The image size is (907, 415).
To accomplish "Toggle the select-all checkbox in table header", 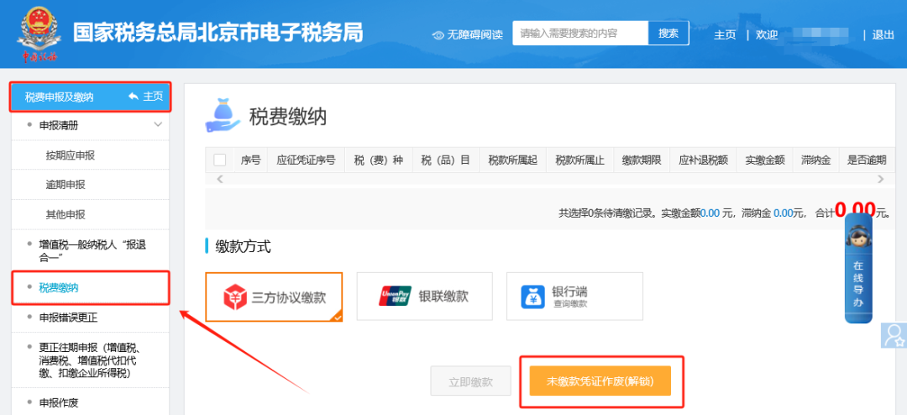I will click(220, 160).
